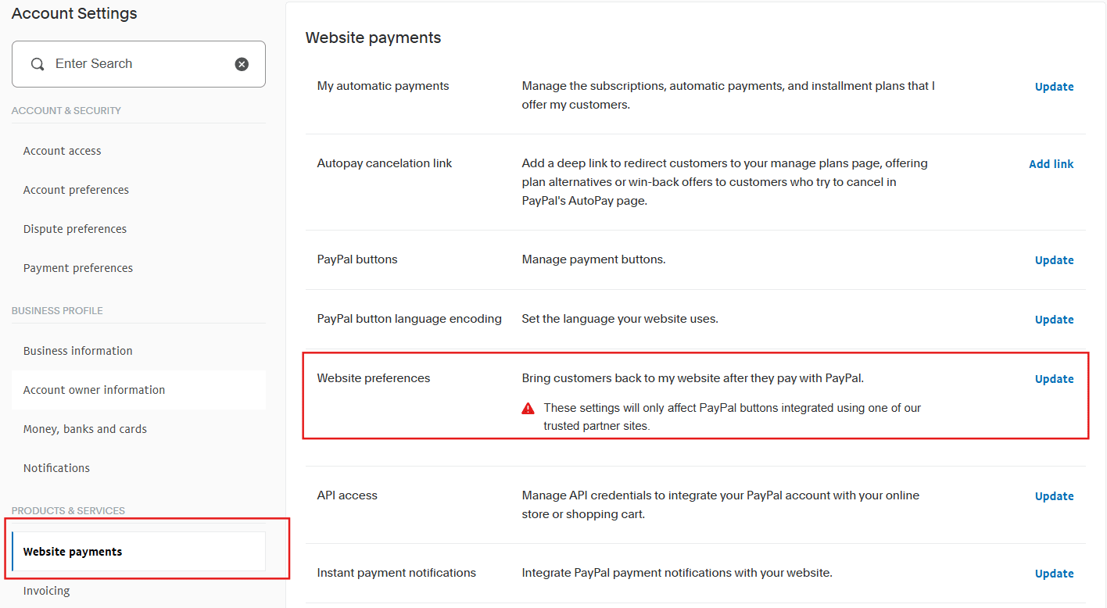Clear the search field with the X icon
This screenshot has width=1107, height=608.
tap(242, 64)
